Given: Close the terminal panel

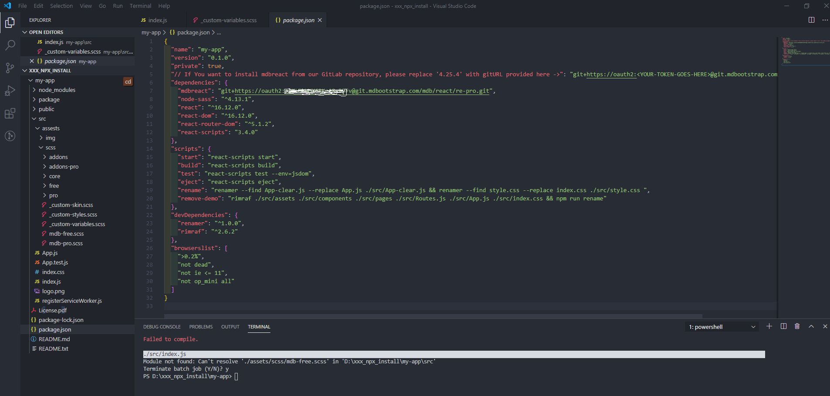Looking at the screenshot, I should 825,326.
